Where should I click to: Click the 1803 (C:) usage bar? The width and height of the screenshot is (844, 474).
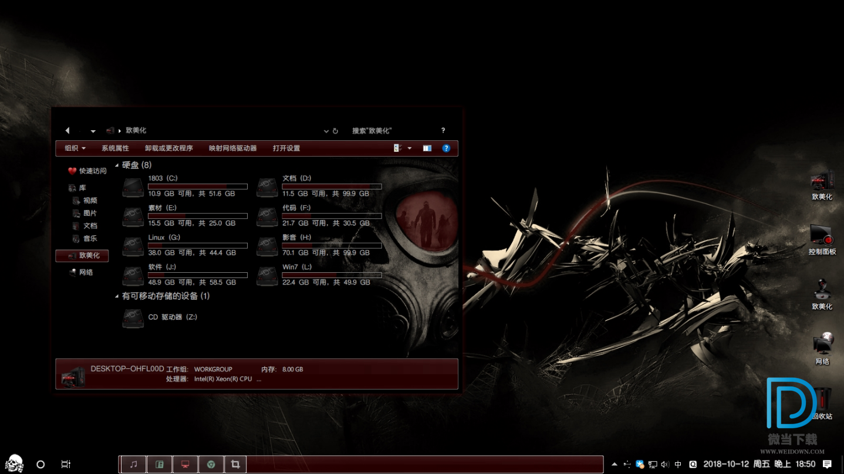(x=198, y=187)
